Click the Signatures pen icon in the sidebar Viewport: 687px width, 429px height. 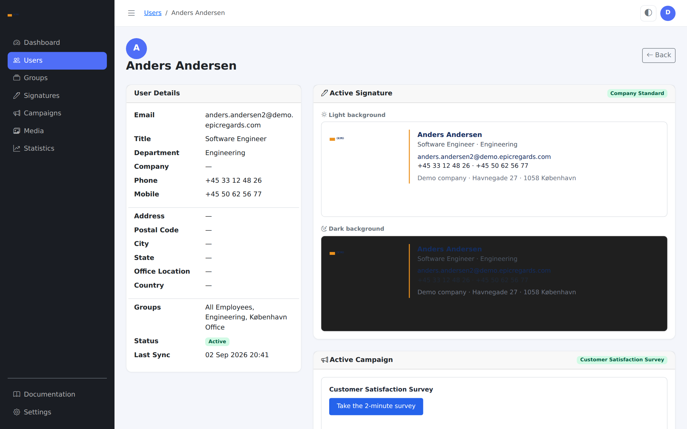pyautogui.click(x=17, y=96)
